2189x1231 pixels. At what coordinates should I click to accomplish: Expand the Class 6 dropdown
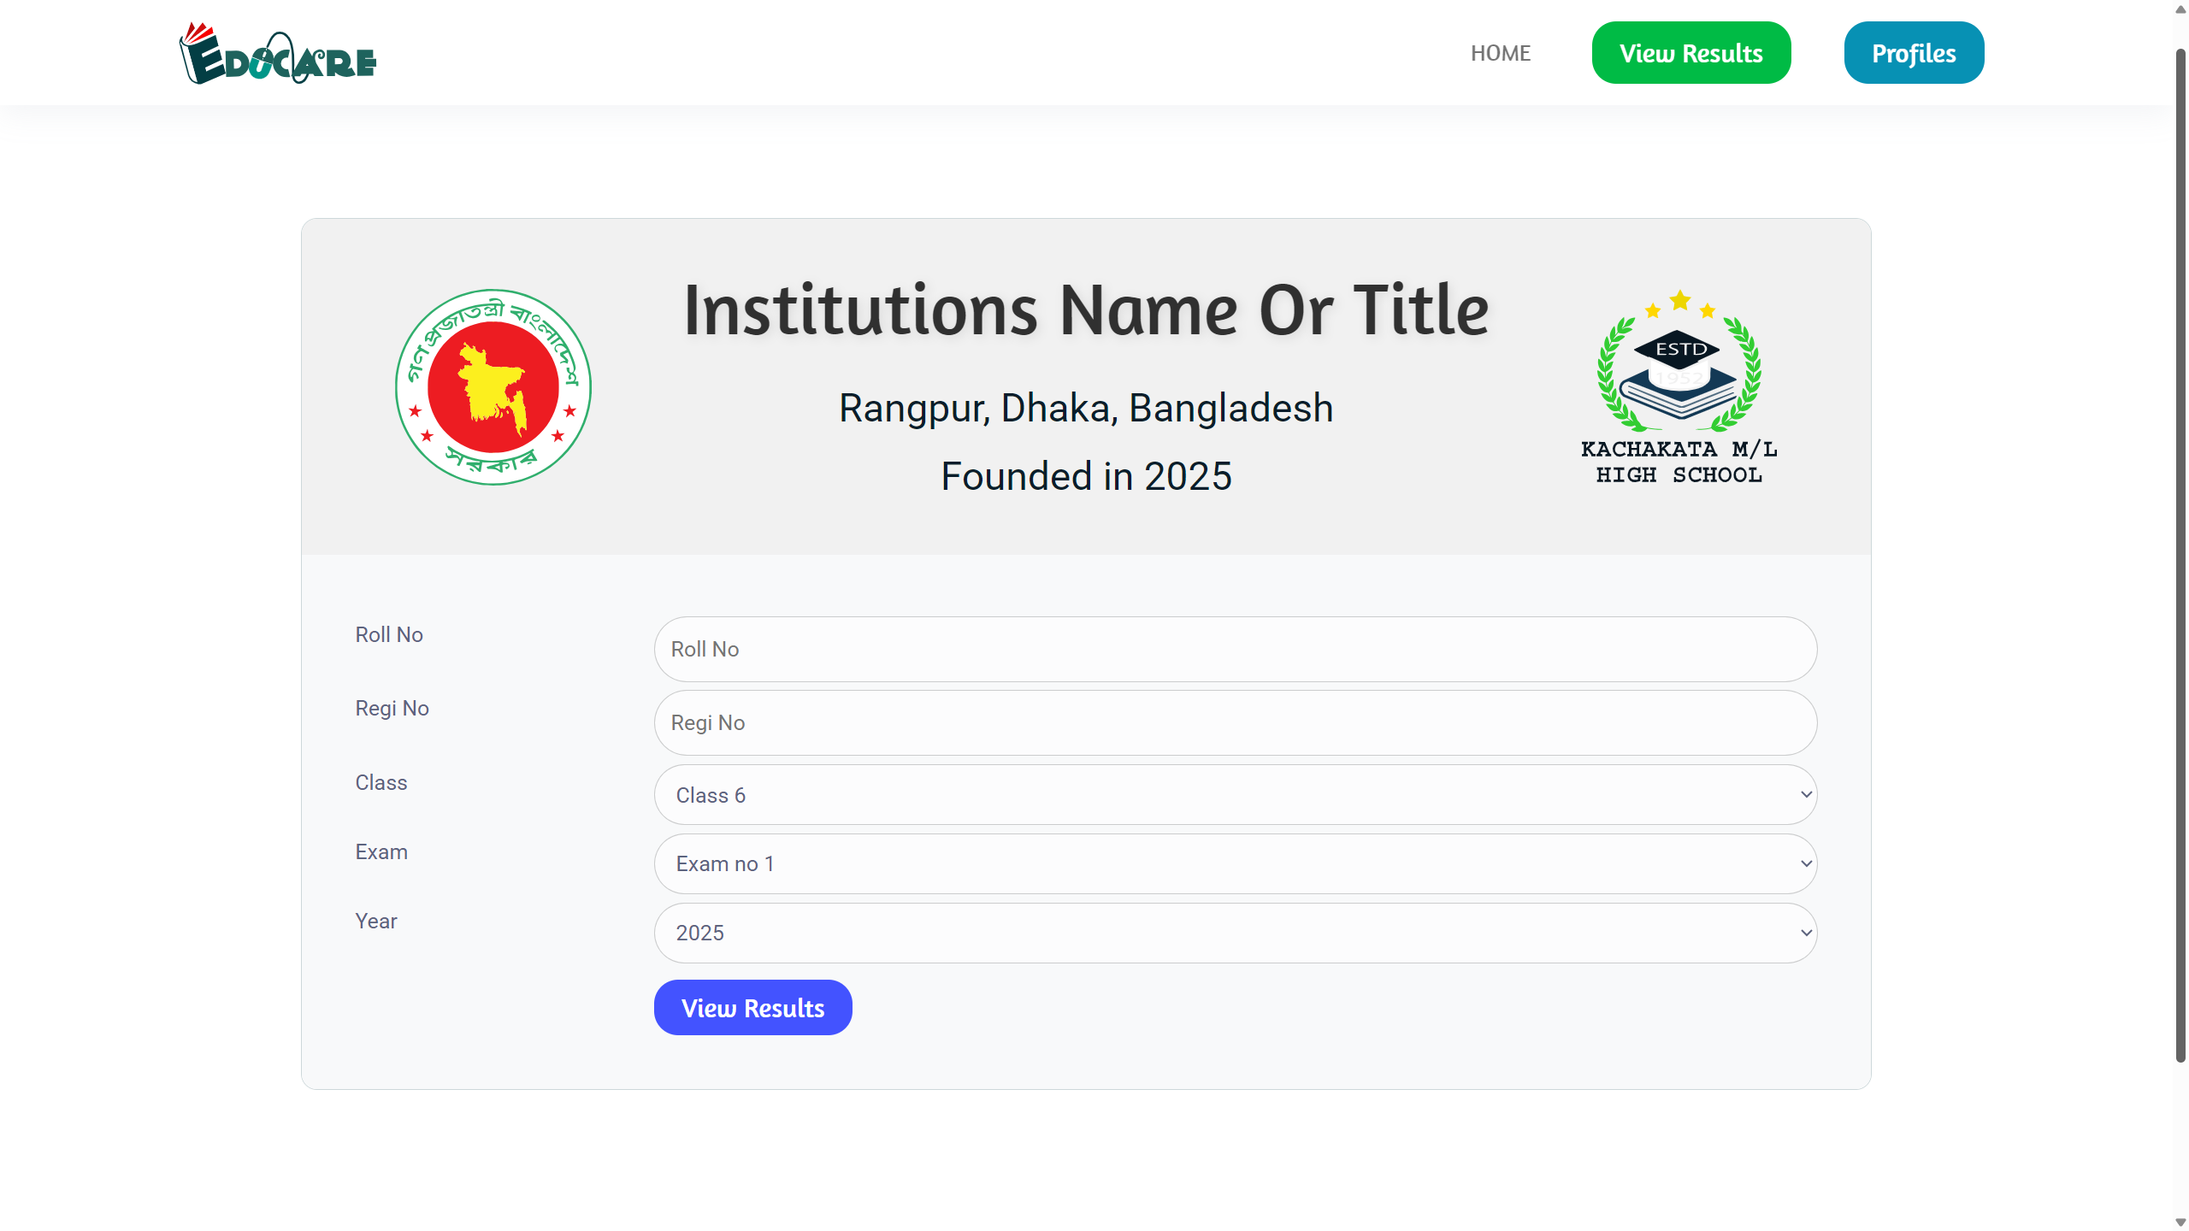click(1236, 795)
